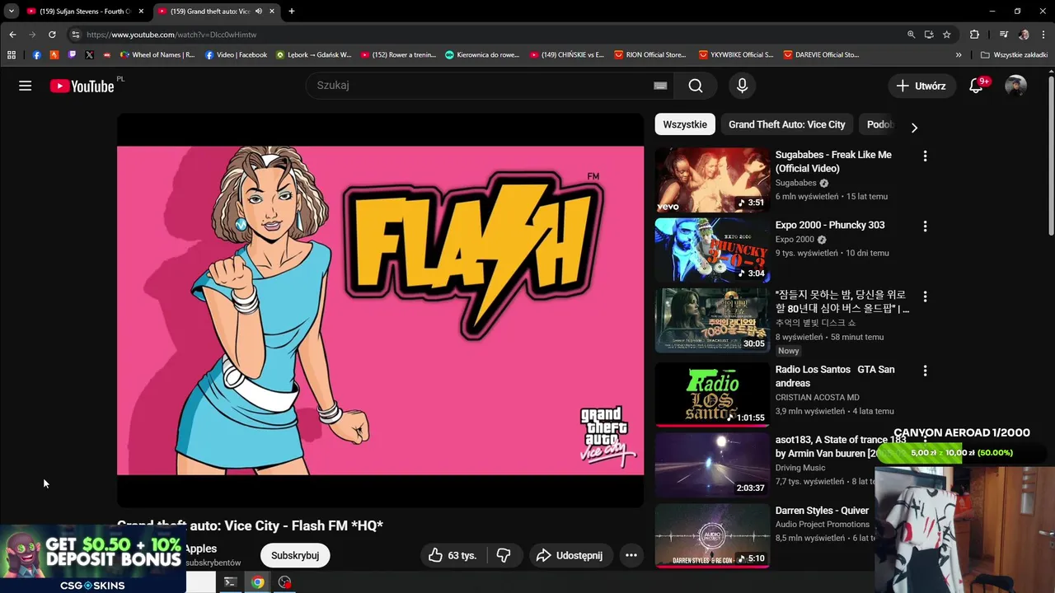Click the Flash FM video player
The width and height of the screenshot is (1055, 593).
(380, 311)
